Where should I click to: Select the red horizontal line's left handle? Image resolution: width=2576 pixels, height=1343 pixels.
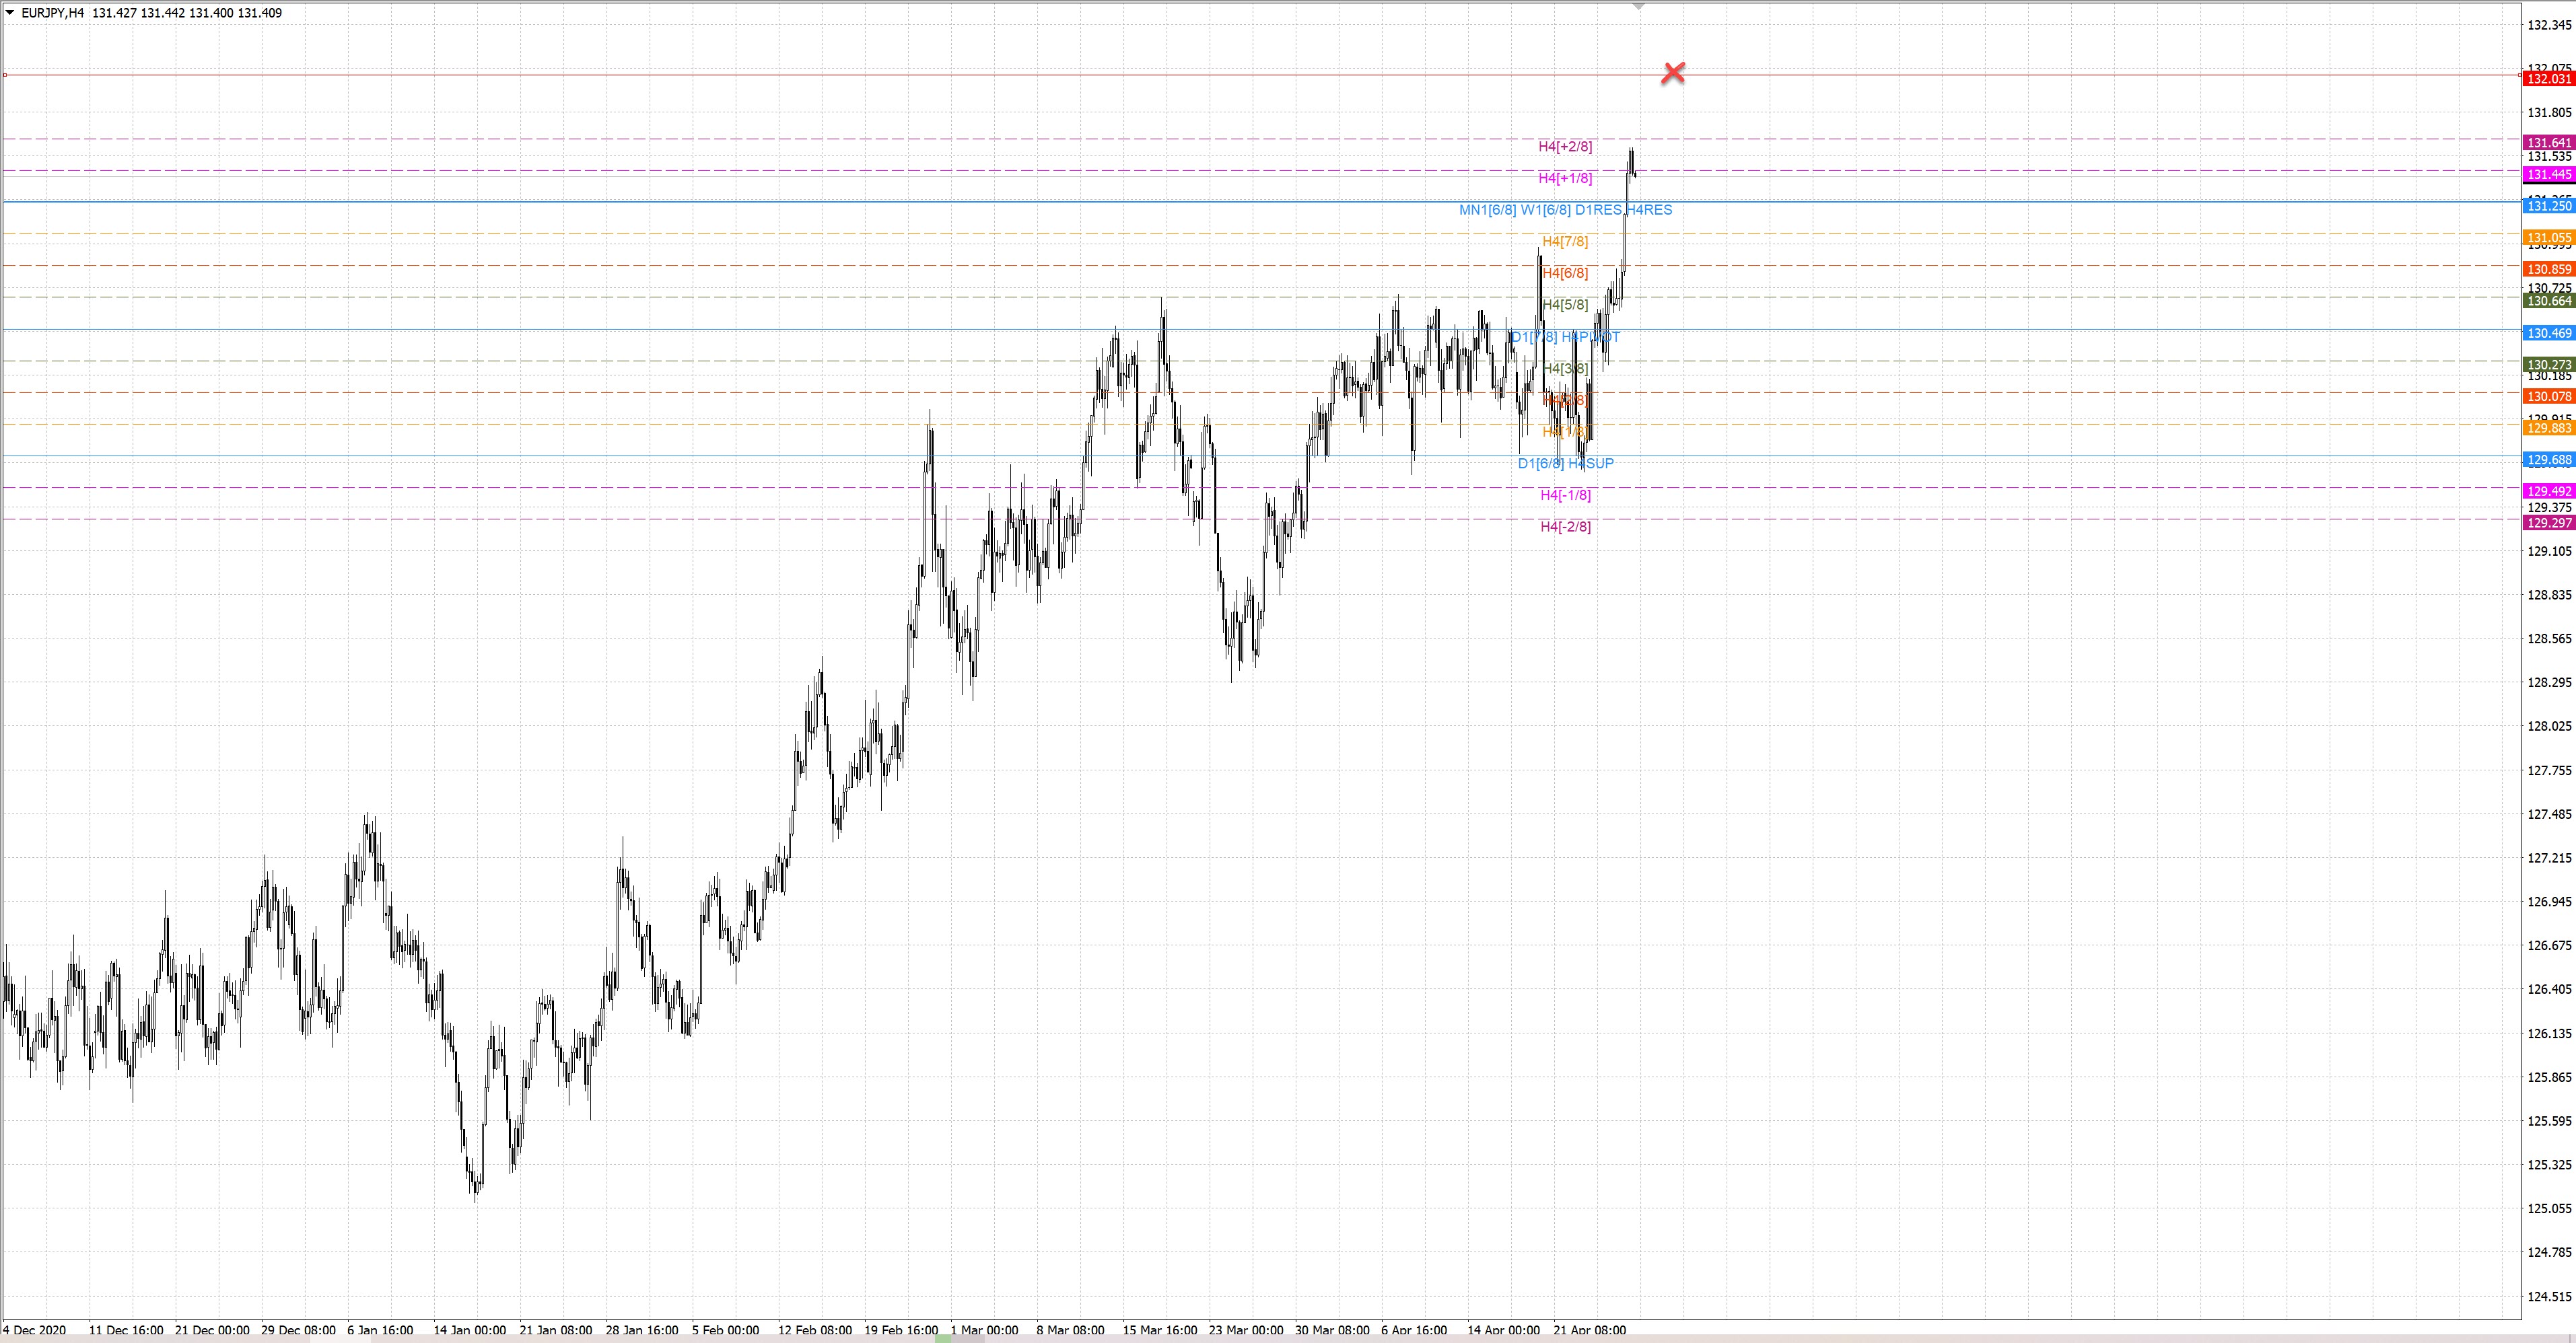(x=5, y=75)
